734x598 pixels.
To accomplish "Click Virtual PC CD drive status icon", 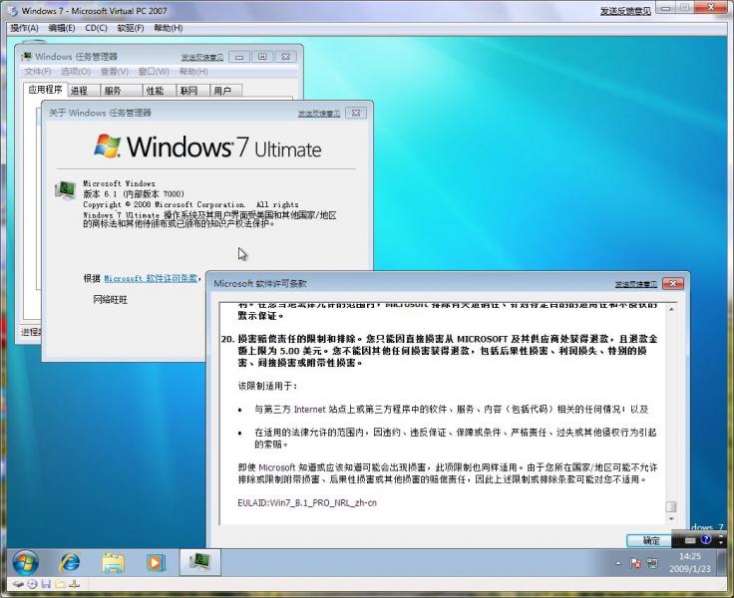I will point(32,584).
